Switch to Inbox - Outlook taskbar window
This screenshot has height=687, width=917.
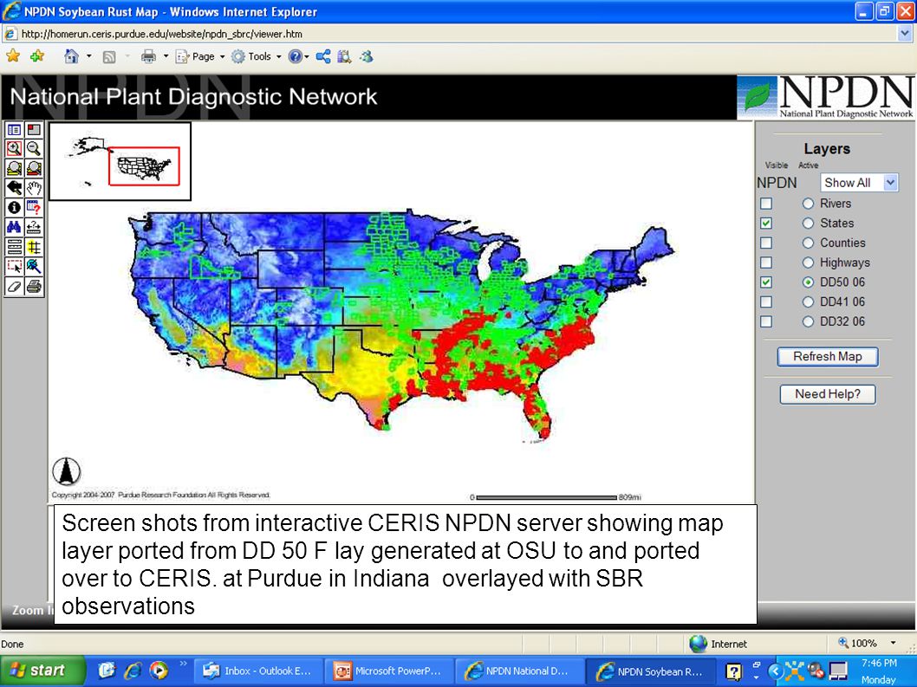point(260,671)
